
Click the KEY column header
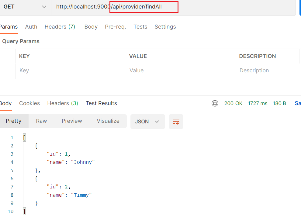(24, 56)
